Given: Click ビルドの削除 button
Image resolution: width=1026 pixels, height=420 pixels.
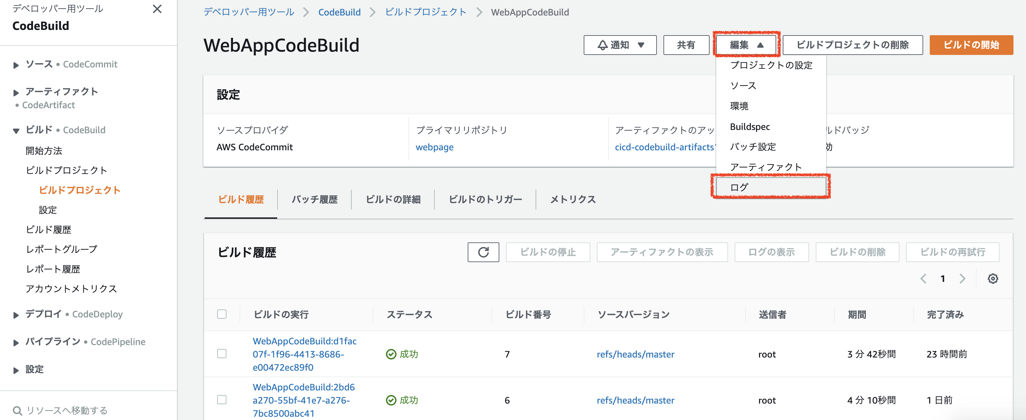Looking at the screenshot, I should coord(857,252).
